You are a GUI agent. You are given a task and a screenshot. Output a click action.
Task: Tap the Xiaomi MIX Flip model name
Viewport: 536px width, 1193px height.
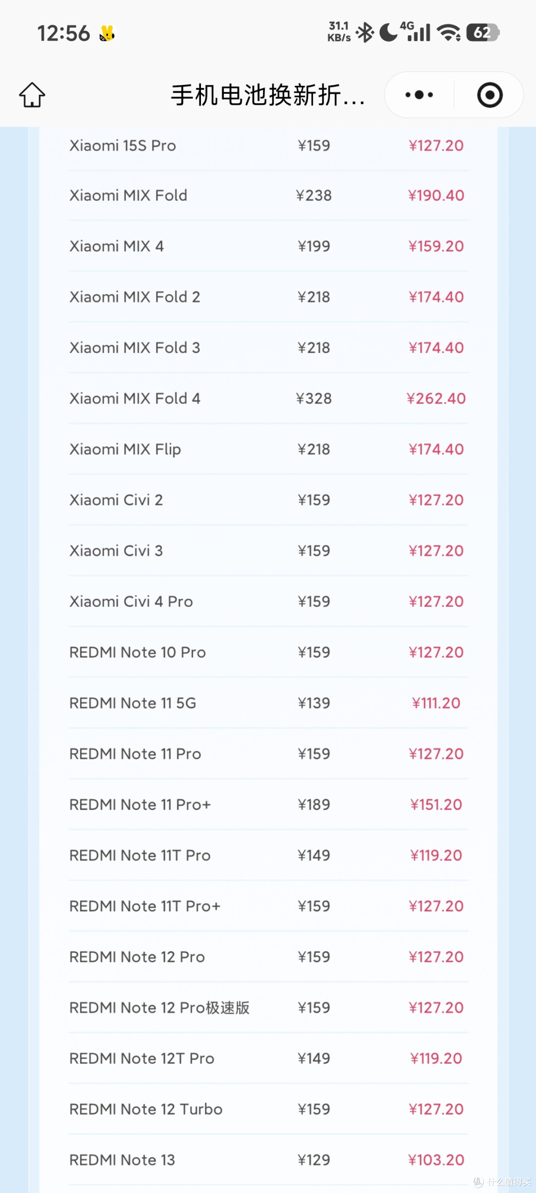(125, 449)
